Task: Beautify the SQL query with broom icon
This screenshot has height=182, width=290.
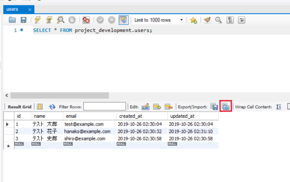Action: (207, 20)
